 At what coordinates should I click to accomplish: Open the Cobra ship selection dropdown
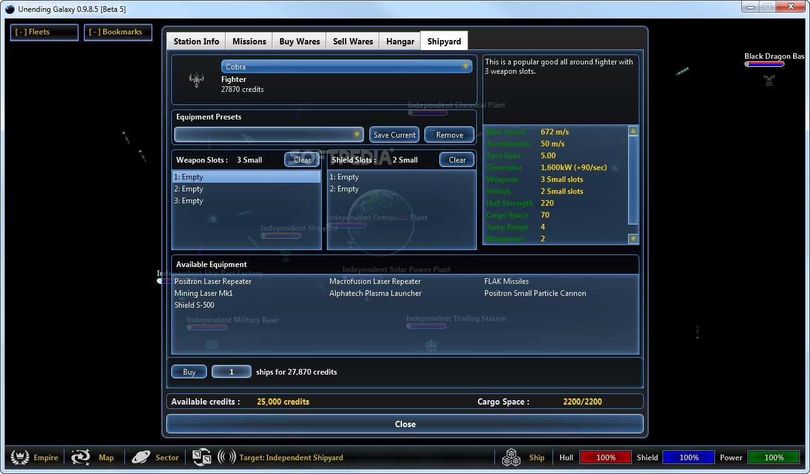347,66
